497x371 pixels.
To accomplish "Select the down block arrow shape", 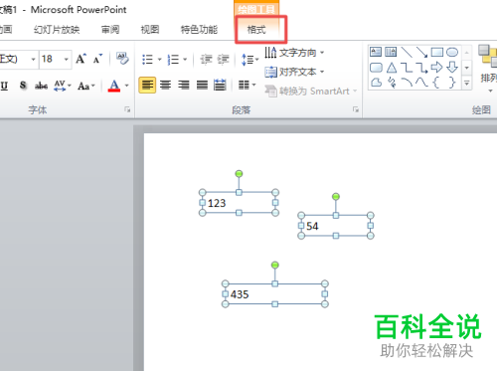I will pos(452,68).
